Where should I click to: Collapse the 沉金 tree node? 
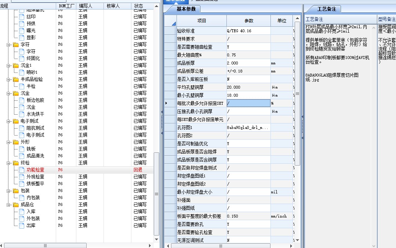(x=8, y=93)
